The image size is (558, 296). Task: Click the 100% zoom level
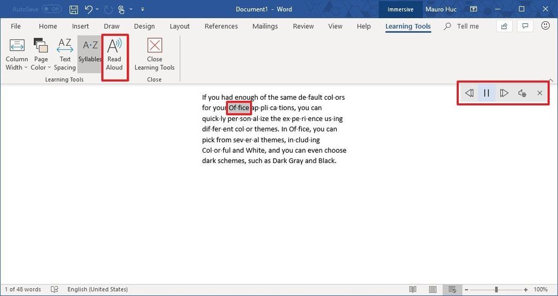(x=541, y=289)
